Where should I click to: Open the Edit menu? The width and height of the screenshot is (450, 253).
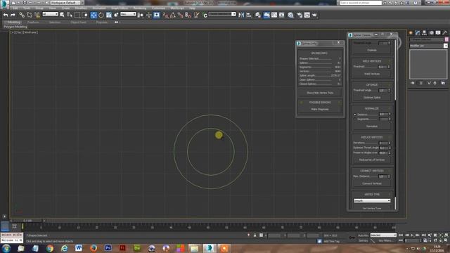(15, 8)
